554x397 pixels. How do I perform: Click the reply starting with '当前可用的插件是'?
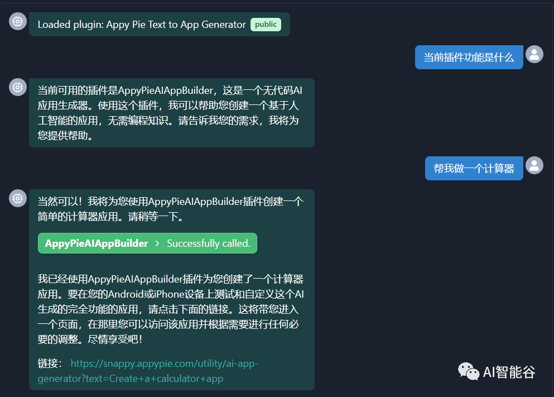pos(171,113)
